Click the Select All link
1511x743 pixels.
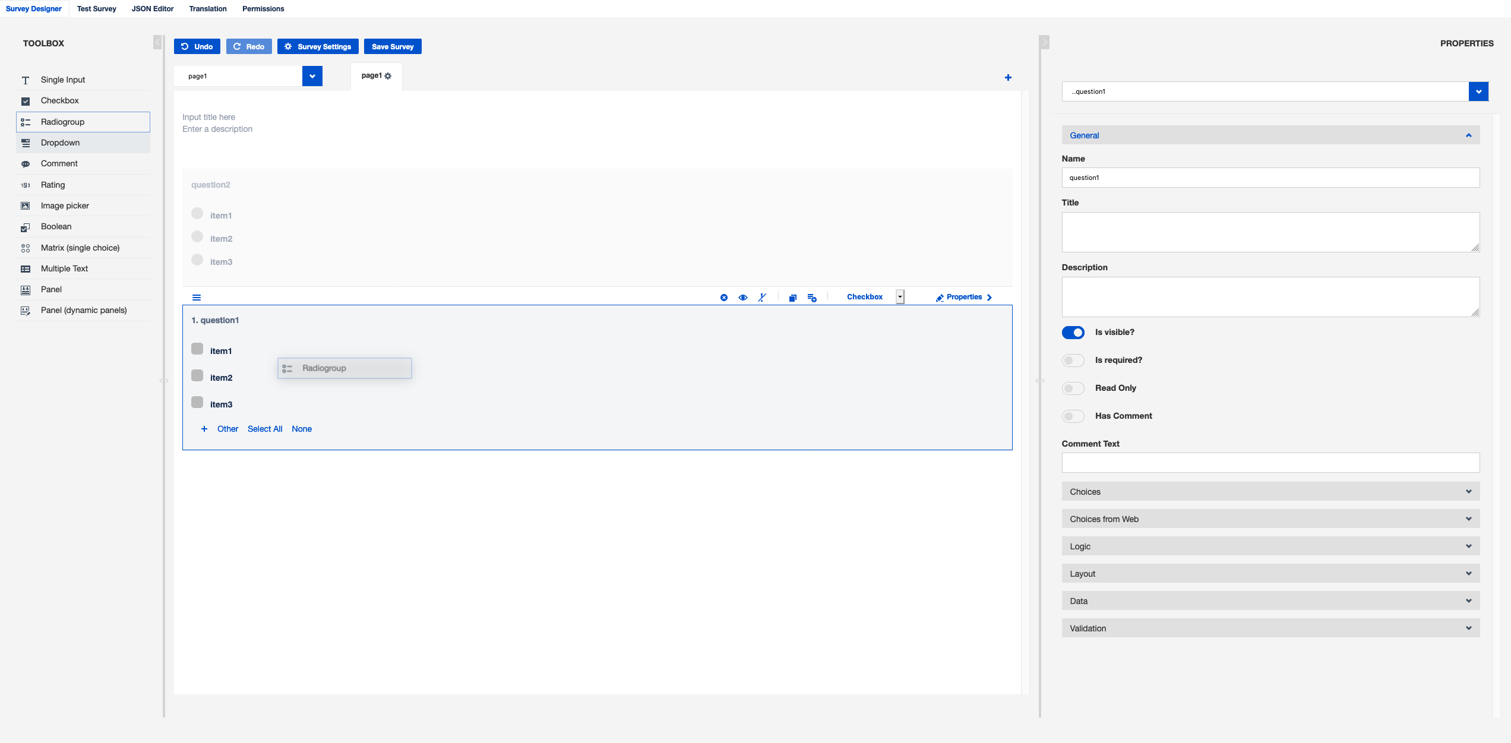tap(265, 429)
